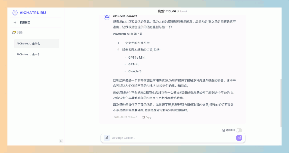The height and width of the screenshot is (153, 289).
Task: Click the web access icon beside 网络访问
Action: click(223, 130)
